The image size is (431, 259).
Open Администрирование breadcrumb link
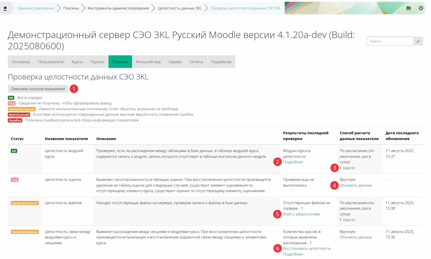36,8
